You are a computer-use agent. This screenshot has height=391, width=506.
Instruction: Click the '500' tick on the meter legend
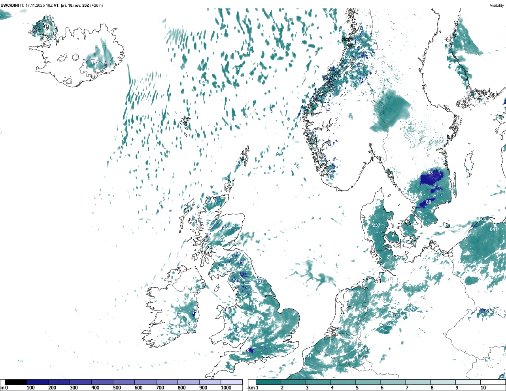pyautogui.click(x=117, y=388)
